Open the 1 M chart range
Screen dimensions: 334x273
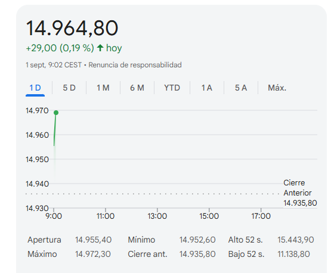coord(103,88)
